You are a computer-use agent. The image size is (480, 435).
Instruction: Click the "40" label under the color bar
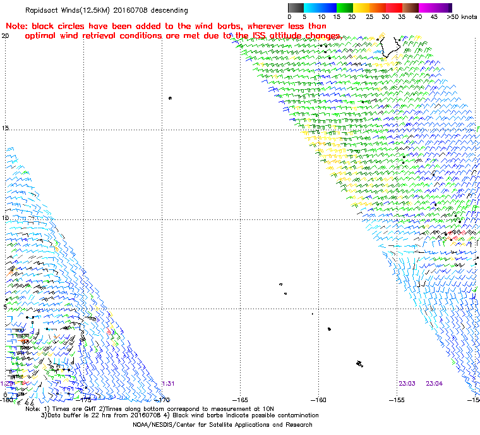[x=418, y=17]
